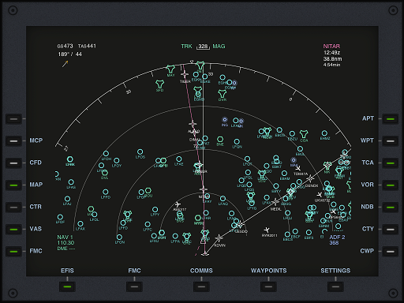Image resolution: width=404 pixels, height=303 pixels.
Task: Toggle CTR centered map mode
Action: pos(13,208)
